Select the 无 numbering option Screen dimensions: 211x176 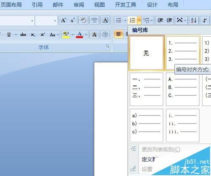[146, 53]
